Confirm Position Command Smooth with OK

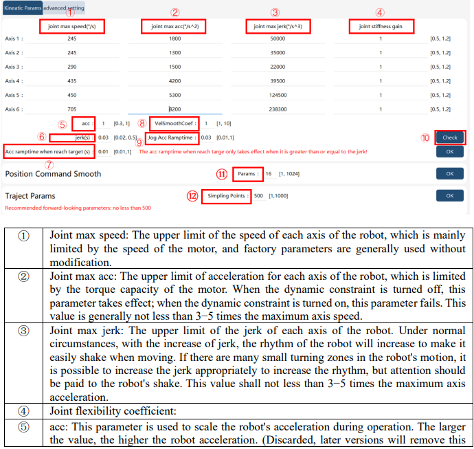(450, 174)
